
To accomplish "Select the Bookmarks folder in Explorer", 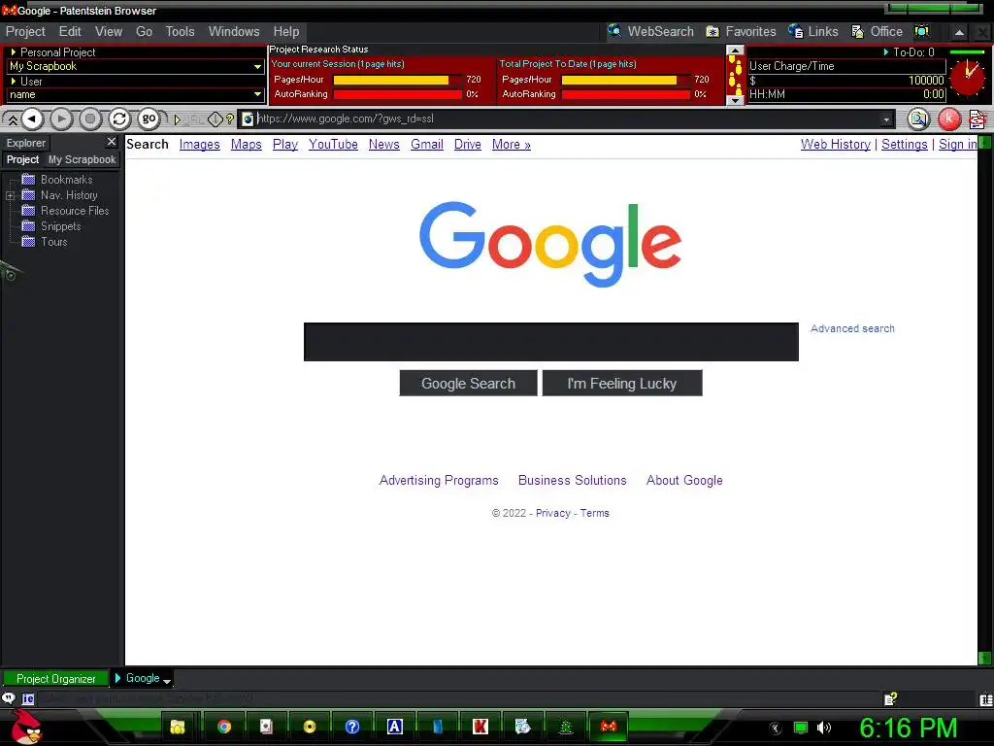I will click(x=58, y=180).
